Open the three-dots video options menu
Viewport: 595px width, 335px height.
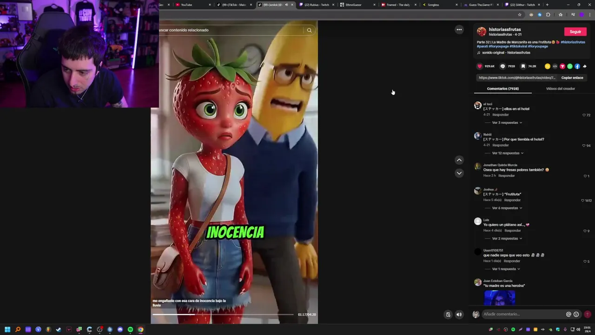click(x=459, y=30)
